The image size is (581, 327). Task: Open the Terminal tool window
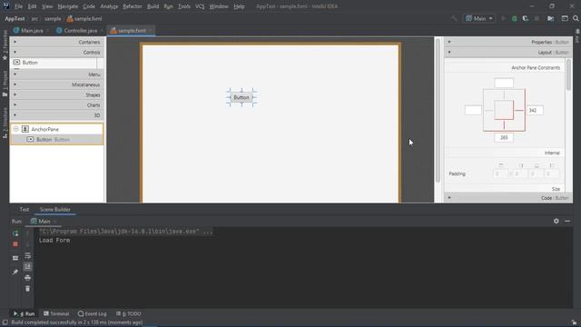[56, 313]
